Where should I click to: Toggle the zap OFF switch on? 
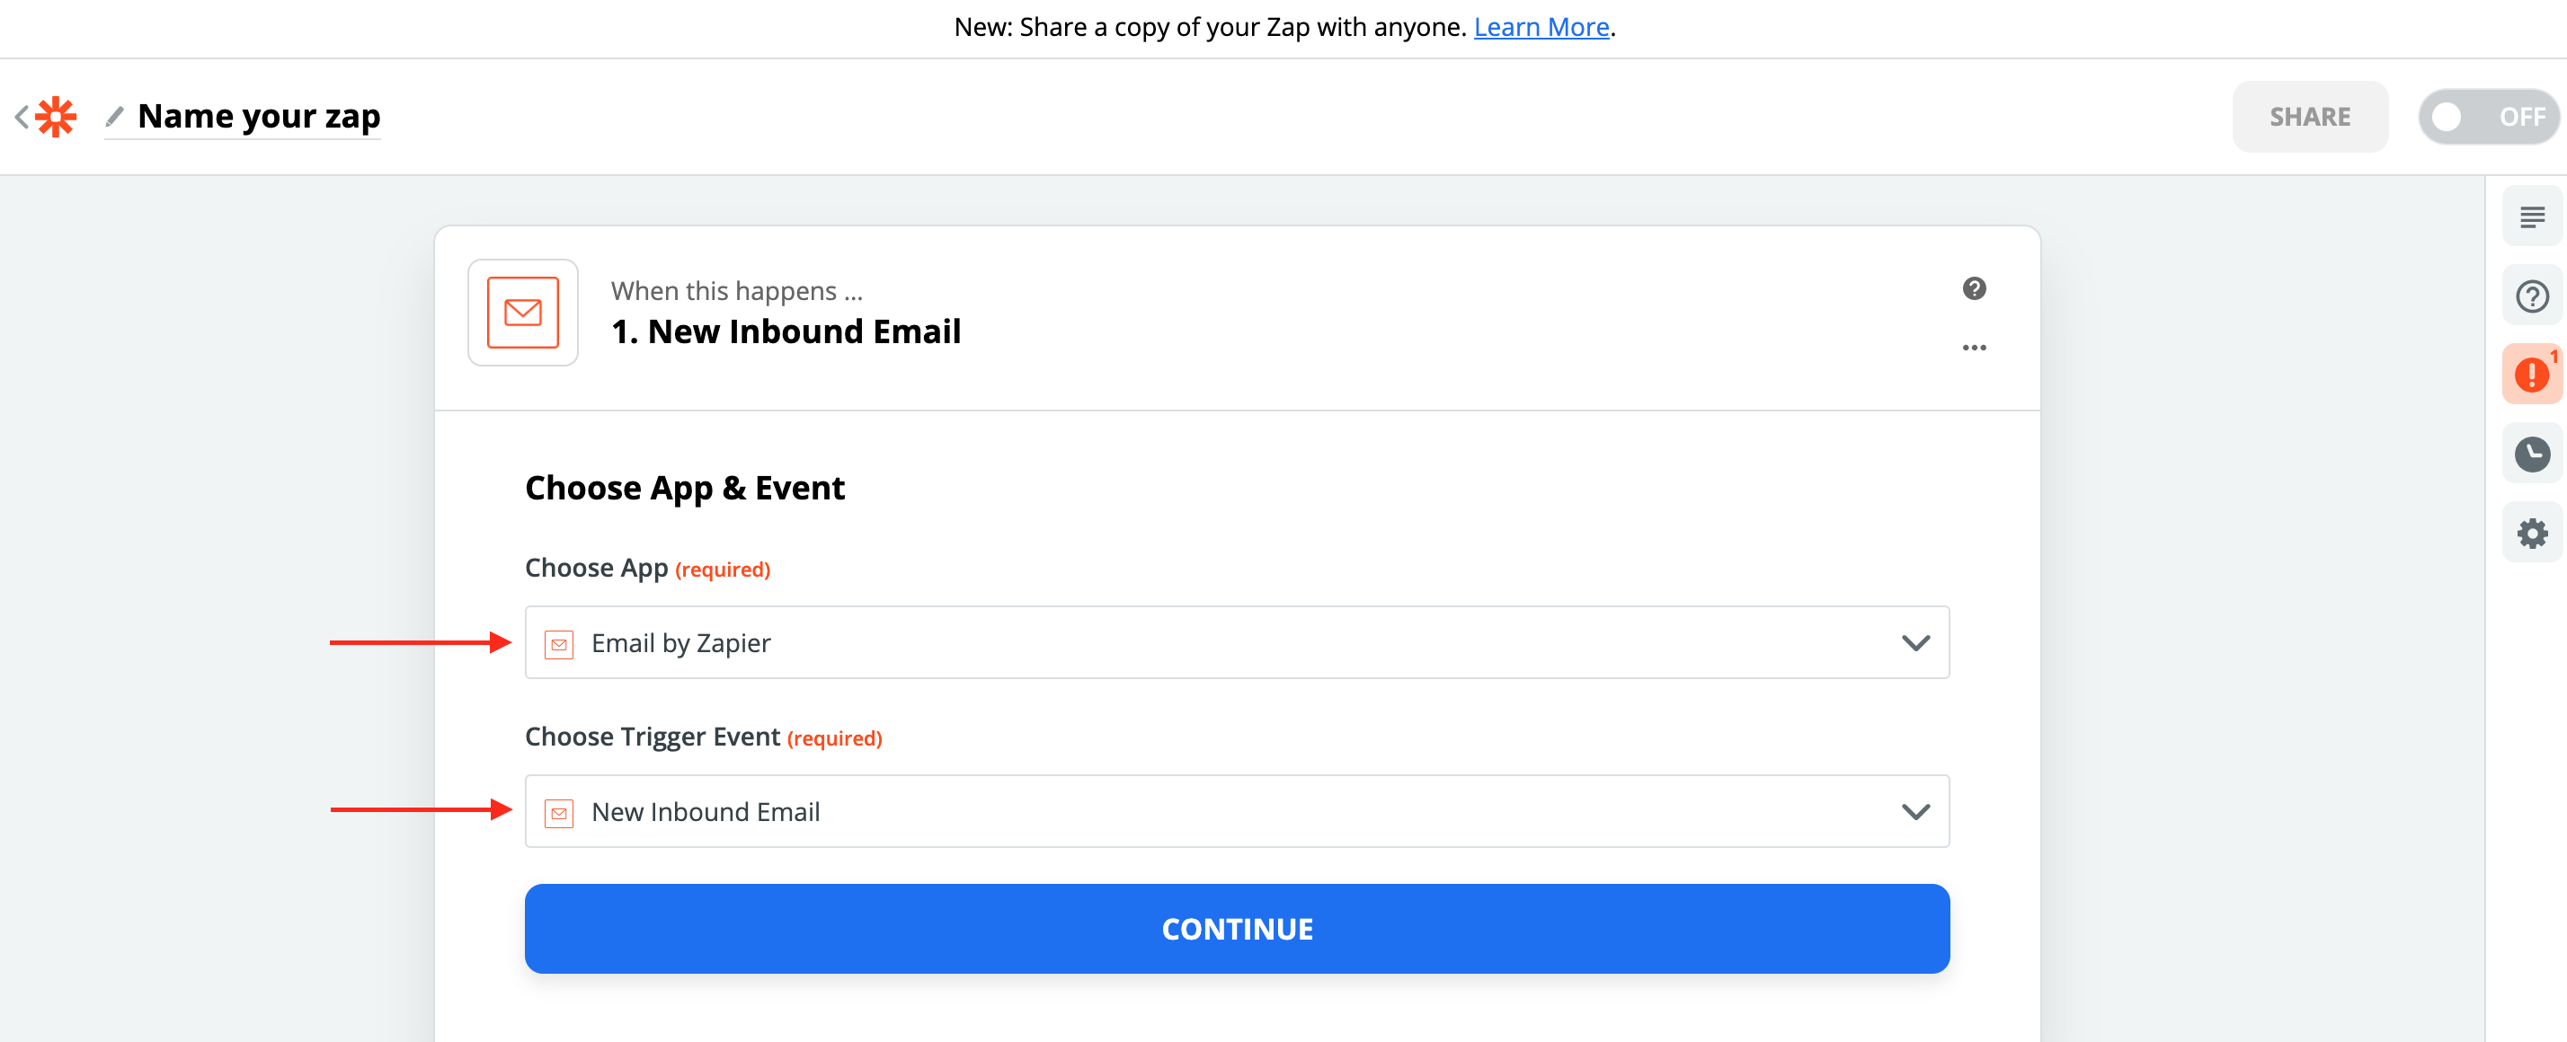point(2487,117)
